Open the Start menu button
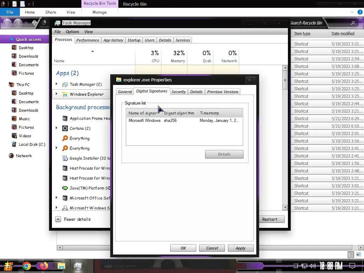The image size is (364, 273). tap(9, 266)
